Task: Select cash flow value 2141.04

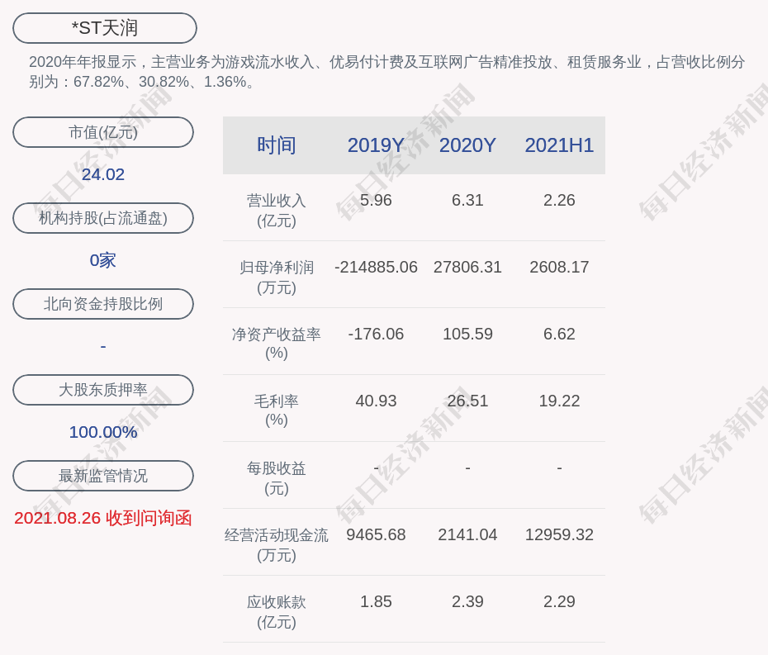Action: pyautogui.click(x=467, y=534)
